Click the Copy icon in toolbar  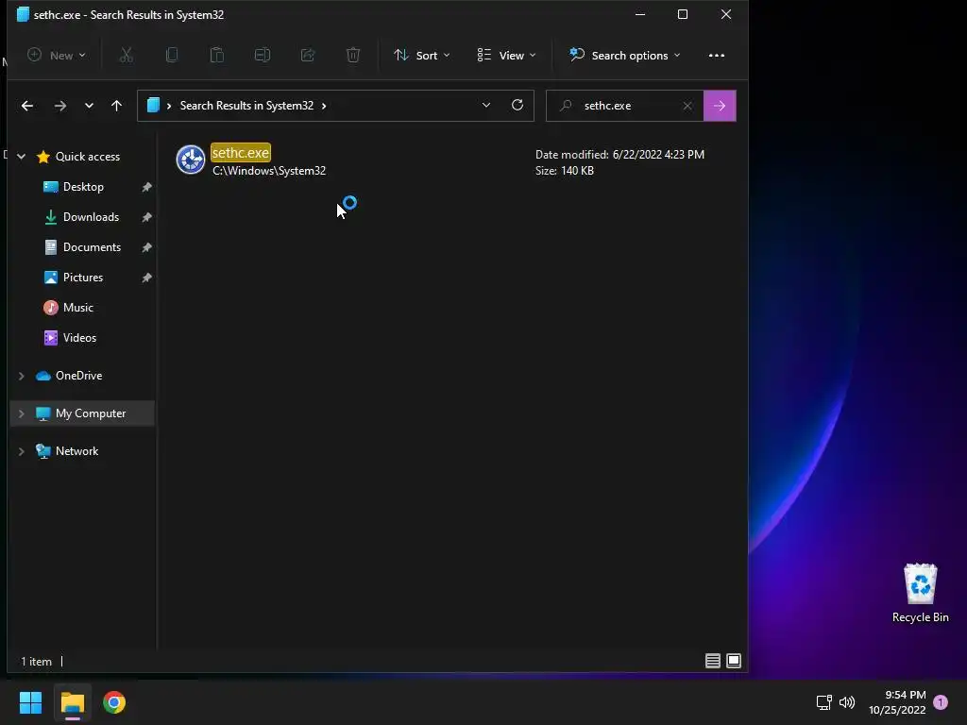click(x=172, y=56)
